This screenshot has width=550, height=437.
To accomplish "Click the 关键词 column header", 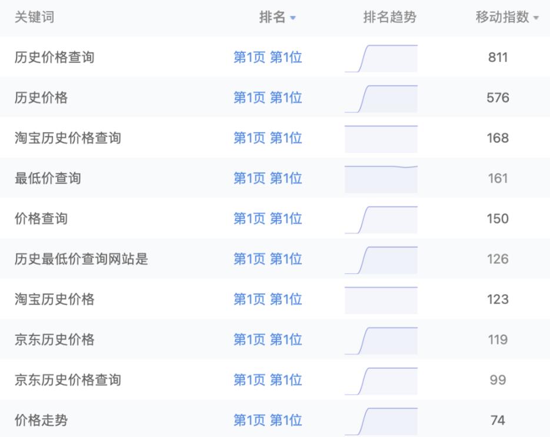I will (x=34, y=17).
